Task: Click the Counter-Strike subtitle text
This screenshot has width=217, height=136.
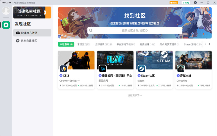Action: 70,81
